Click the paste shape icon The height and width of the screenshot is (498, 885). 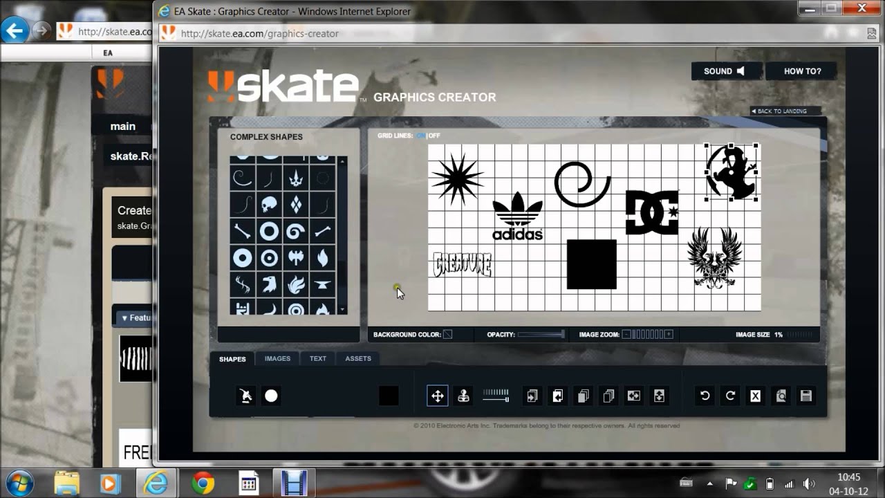click(x=608, y=396)
